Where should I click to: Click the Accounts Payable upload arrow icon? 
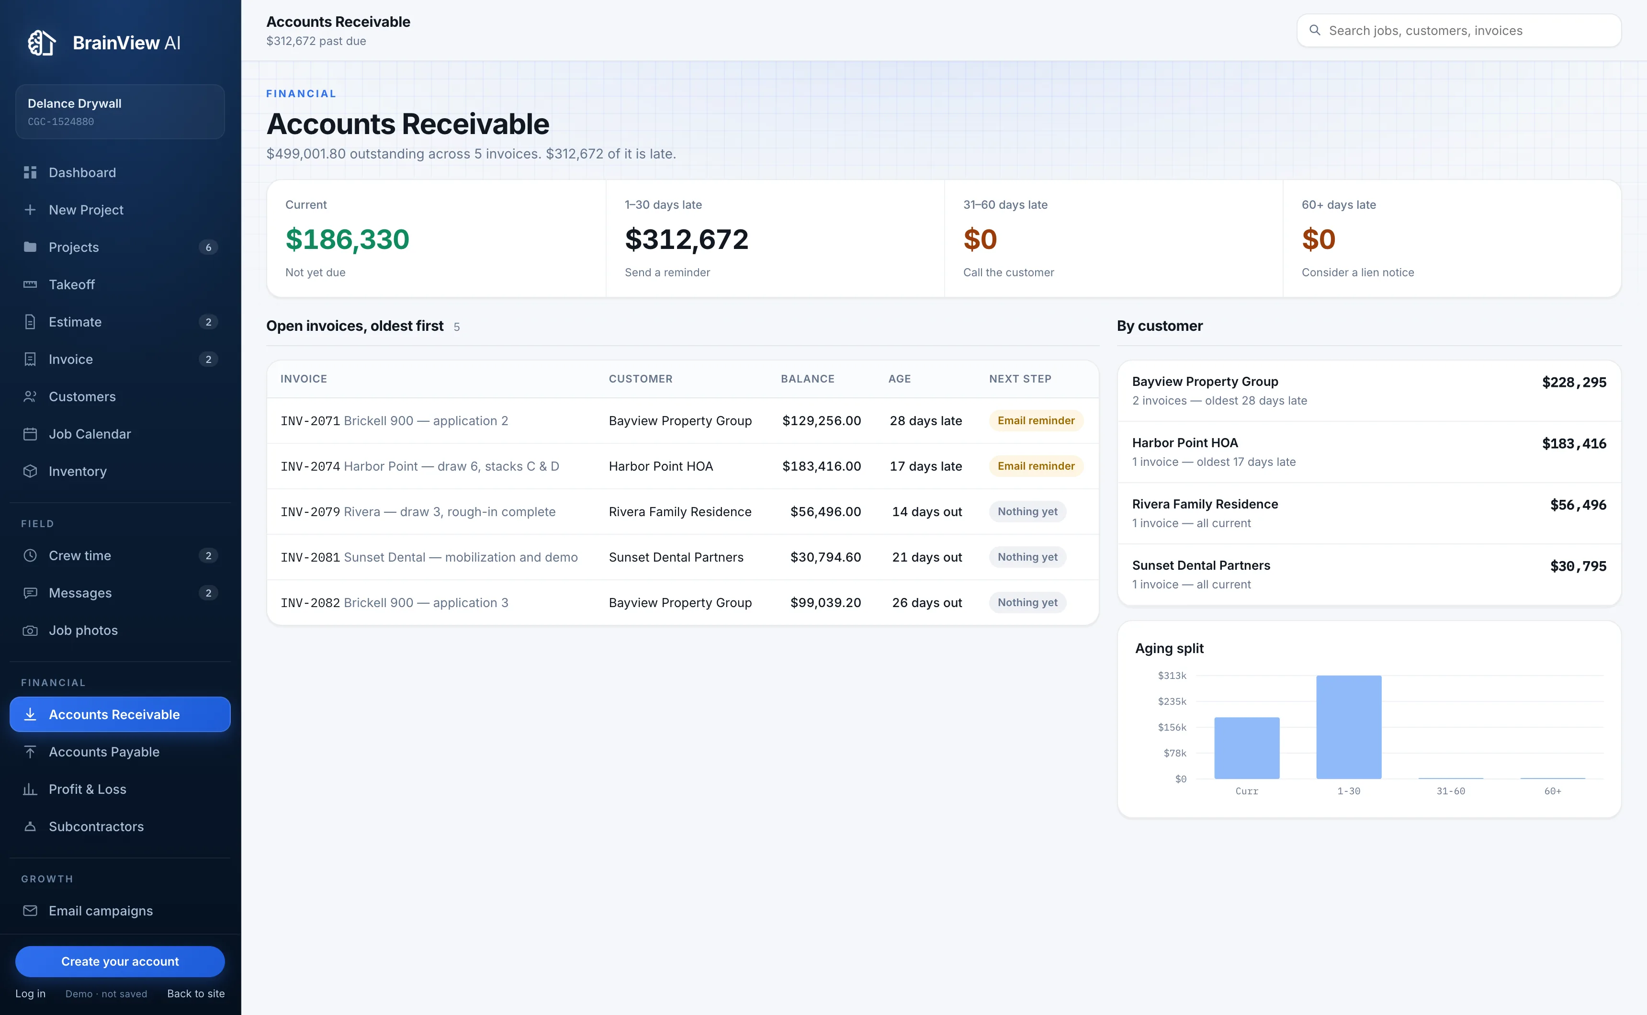point(30,752)
